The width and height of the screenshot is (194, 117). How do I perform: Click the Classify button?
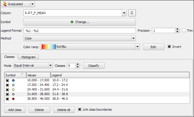[94, 66]
